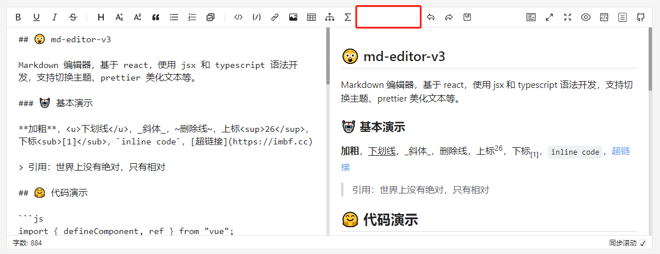Click the 'Markdown 编辑器' paragraph in preview
660x254 pixels.
487,92
